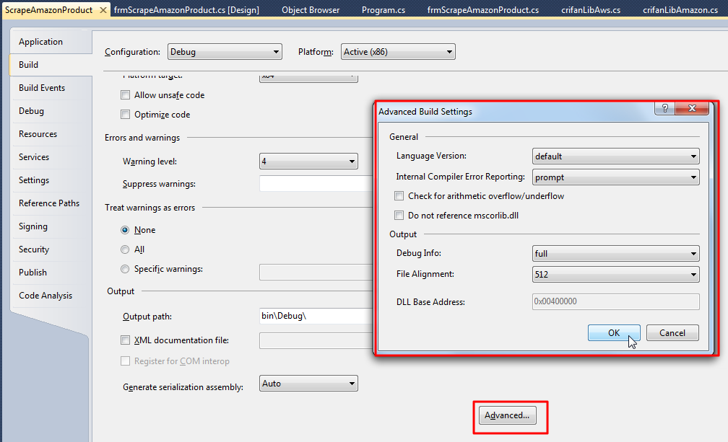Open the Debug properties page
The image size is (728, 442).
tap(51, 111)
